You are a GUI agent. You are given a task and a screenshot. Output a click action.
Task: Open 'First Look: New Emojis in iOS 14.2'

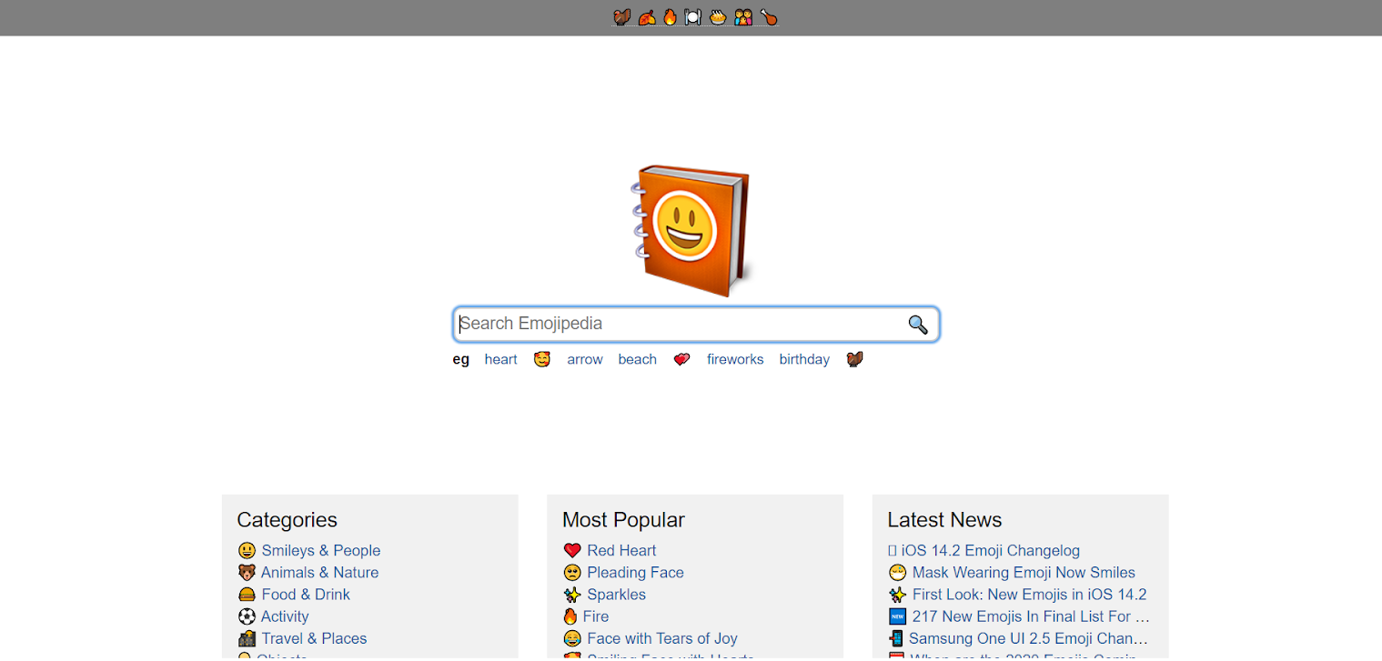click(x=1030, y=595)
